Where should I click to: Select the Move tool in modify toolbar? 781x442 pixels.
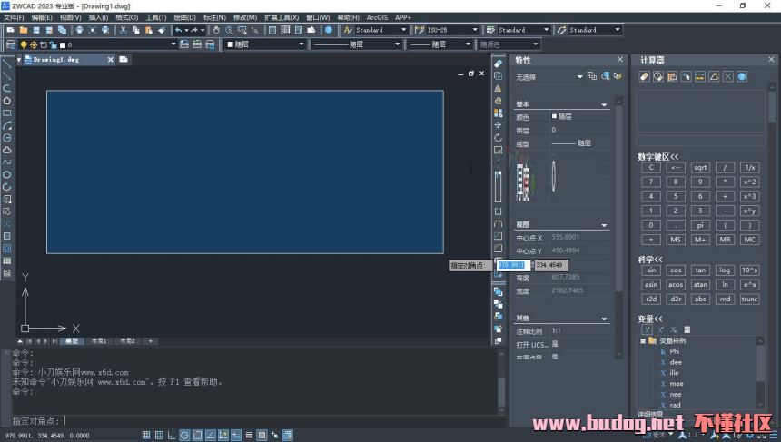tap(498, 125)
